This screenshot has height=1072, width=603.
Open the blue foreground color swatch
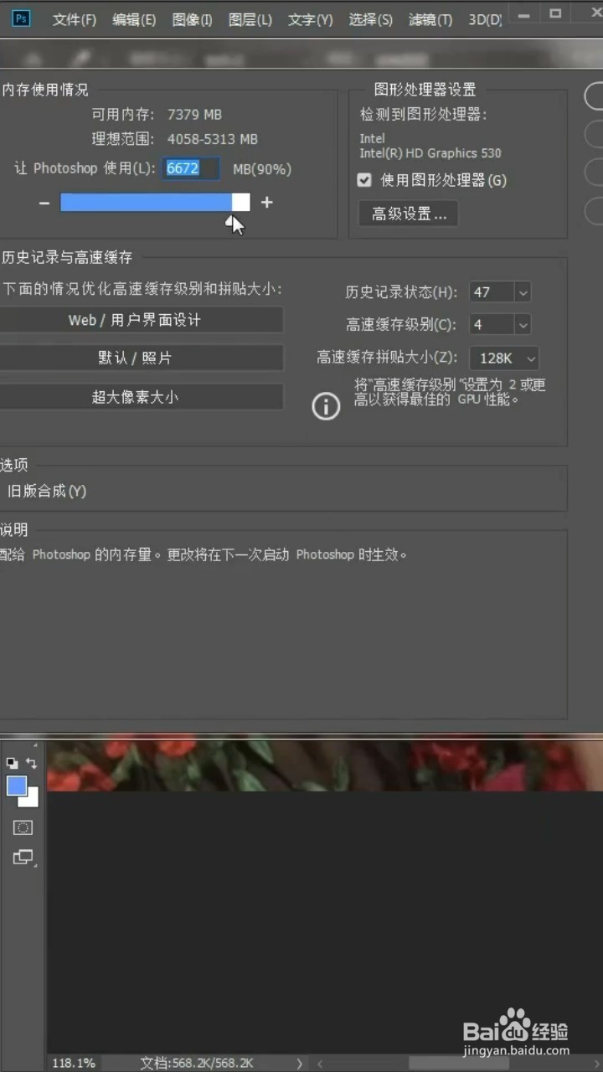tap(15, 786)
